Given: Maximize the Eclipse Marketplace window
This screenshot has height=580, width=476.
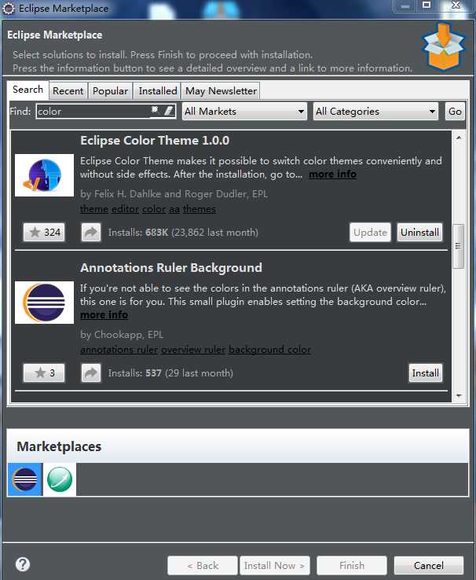Looking at the screenshot, I should click(x=426, y=6).
